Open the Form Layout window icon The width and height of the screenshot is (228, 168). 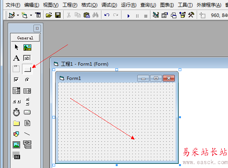(x=174, y=15)
